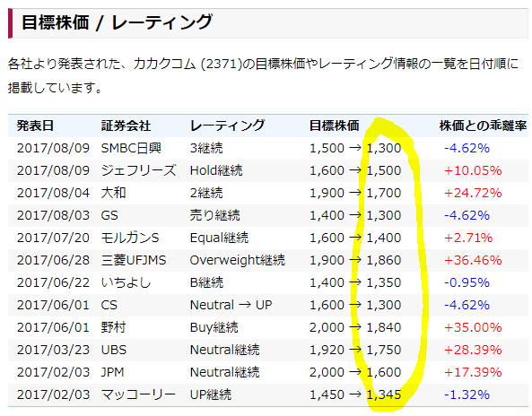Select the 野村 company cell
This screenshot has height=416, width=532.
click(114, 327)
